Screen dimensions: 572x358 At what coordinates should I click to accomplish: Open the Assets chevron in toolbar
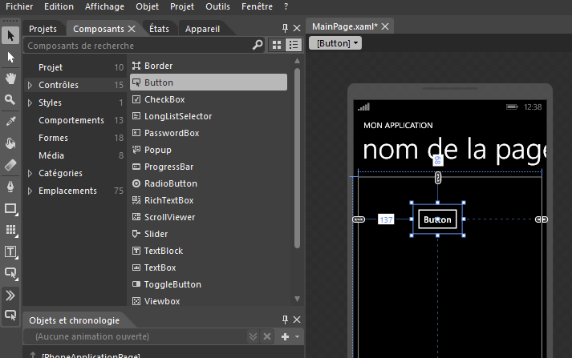pyautogui.click(x=10, y=296)
